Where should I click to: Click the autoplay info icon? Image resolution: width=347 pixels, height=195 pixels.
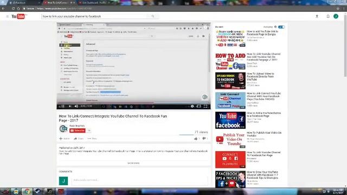(275, 27)
